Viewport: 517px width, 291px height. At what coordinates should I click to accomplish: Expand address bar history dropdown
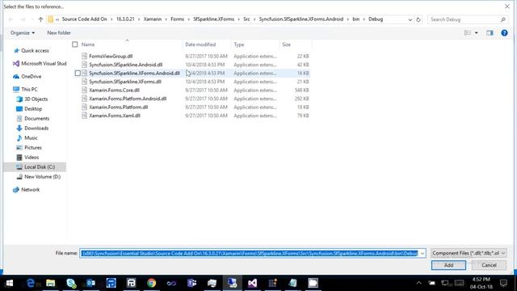(410, 19)
